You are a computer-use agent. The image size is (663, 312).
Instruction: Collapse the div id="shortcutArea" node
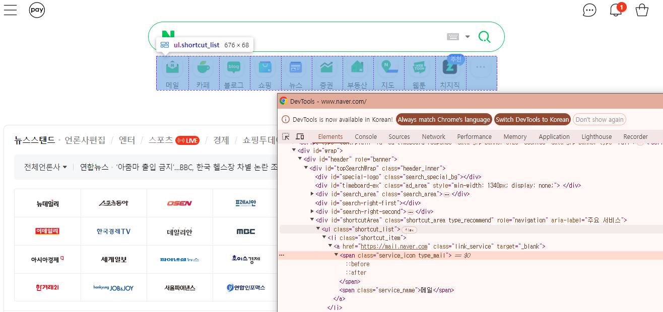point(312,220)
